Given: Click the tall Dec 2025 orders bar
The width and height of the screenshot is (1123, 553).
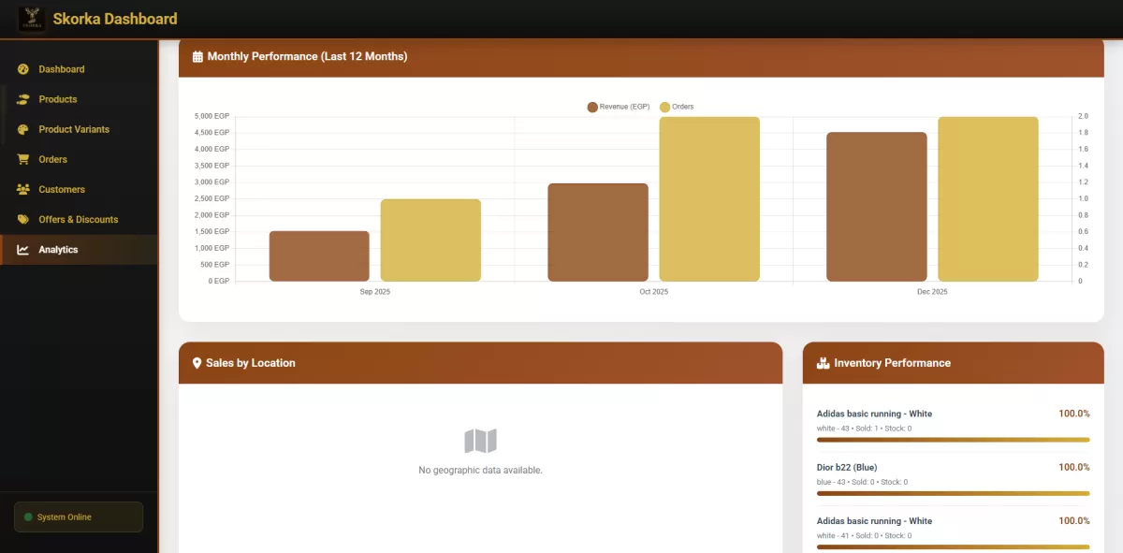Looking at the screenshot, I should [987, 198].
